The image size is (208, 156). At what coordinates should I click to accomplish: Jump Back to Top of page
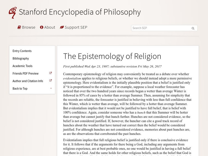click(x=20, y=88)
